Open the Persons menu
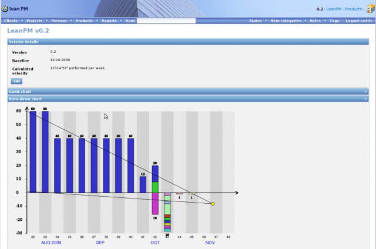376x249 pixels. 59,21
